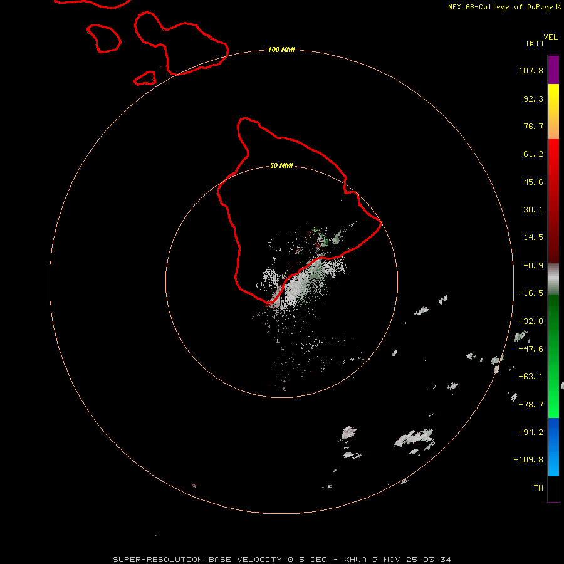Click the -78.7 velocity scale value
This screenshot has width=564, height=564.
tap(531, 405)
